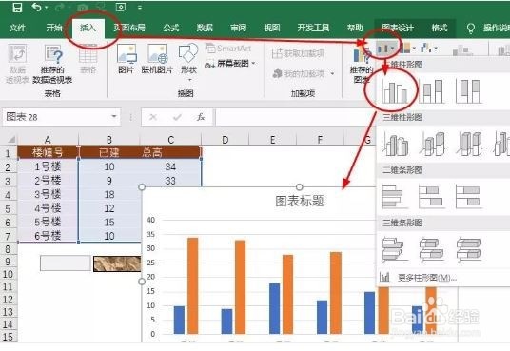510x351 pixels.
Task: Click the formula bar cancel X icon
Action: coord(153,117)
